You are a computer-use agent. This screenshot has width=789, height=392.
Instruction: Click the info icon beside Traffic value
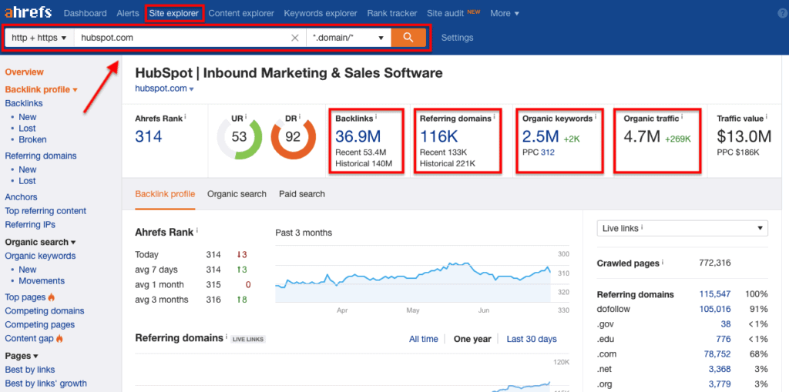point(767,117)
